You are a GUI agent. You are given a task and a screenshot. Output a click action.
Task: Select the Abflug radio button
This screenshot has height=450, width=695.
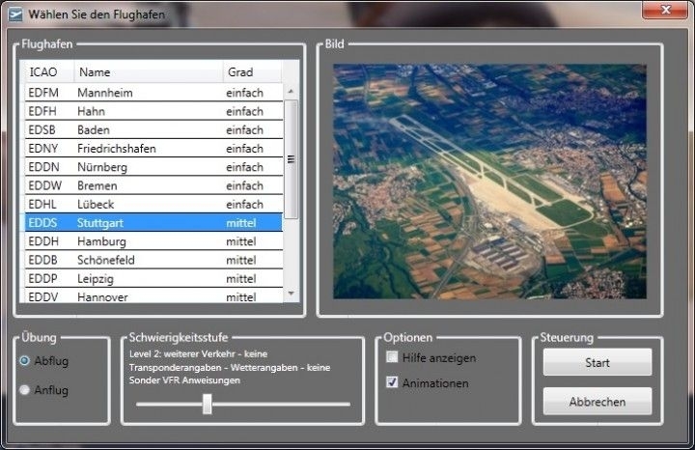click(25, 360)
